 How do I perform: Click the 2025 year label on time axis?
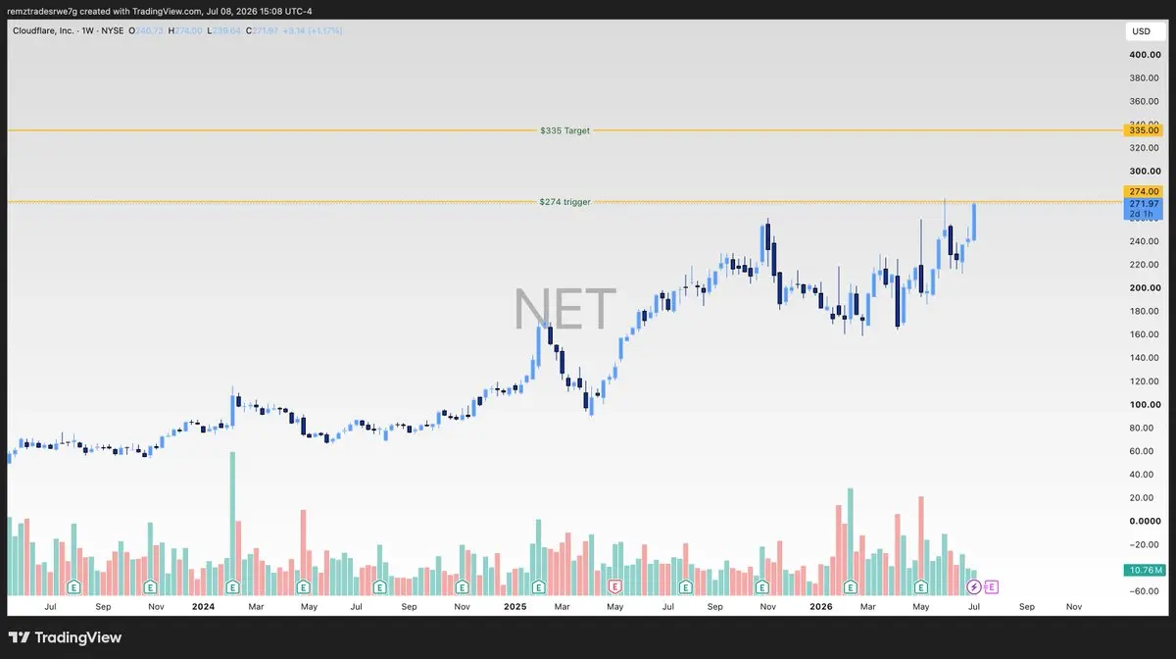(514, 607)
